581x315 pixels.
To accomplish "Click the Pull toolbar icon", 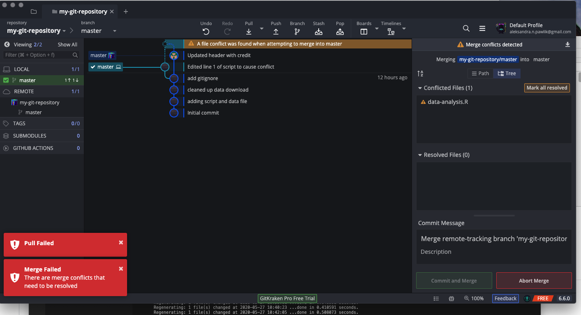I will click(249, 32).
